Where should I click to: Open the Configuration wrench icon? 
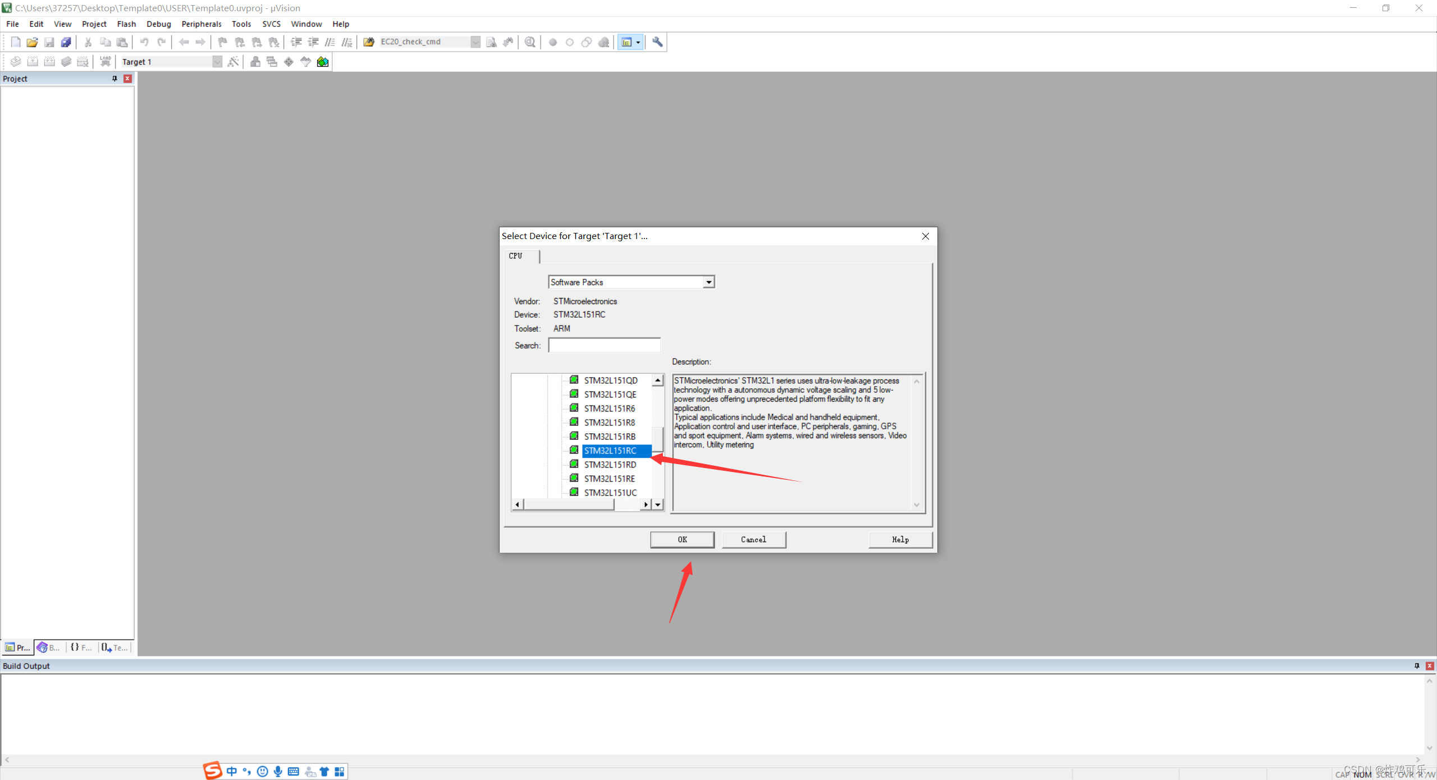click(657, 42)
